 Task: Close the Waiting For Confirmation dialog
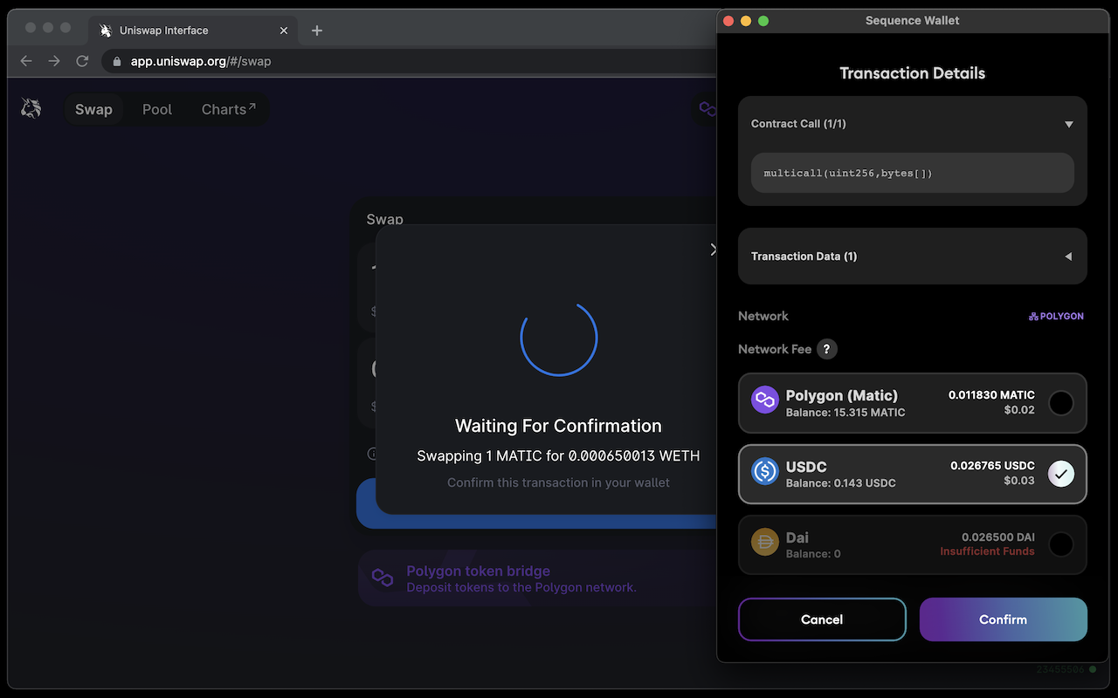(x=713, y=250)
